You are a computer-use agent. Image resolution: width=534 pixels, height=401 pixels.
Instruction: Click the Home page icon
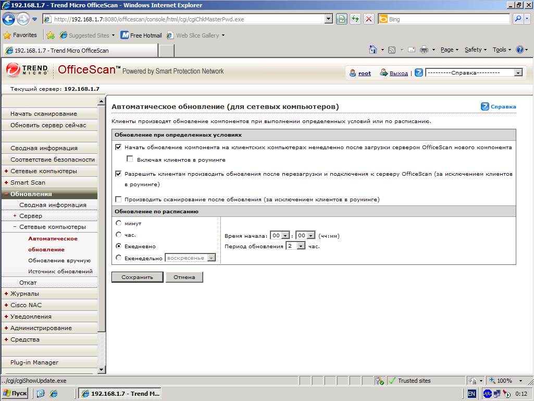coord(373,50)
